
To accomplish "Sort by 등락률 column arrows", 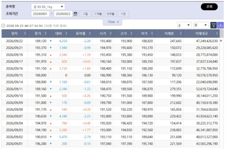I will (x=90, y=33).
